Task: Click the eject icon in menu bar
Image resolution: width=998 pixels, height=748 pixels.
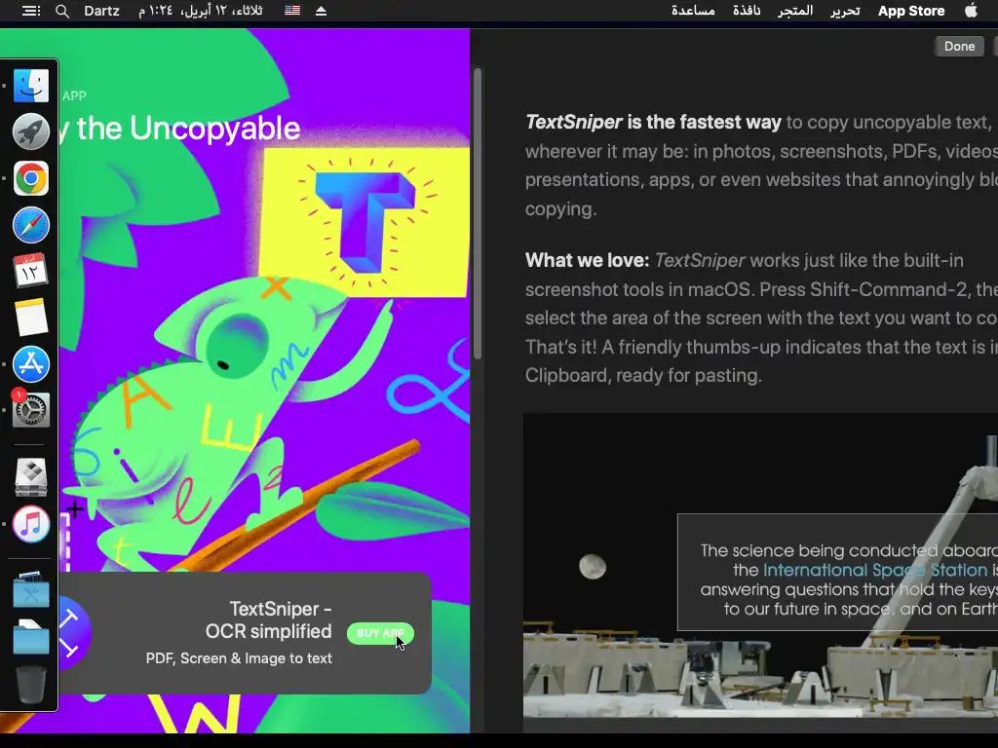Action: (x=321, y=11)
